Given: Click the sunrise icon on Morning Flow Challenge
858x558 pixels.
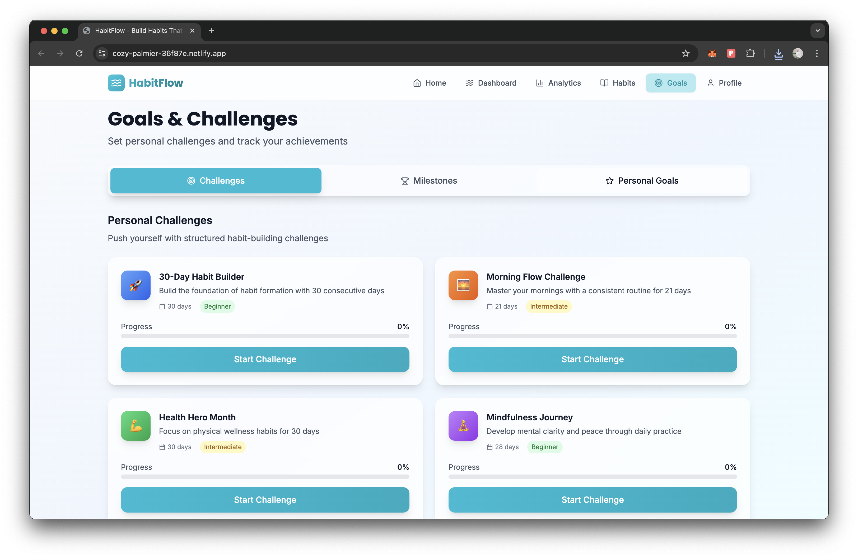Looking at the screenshot, I should [463, 285].
